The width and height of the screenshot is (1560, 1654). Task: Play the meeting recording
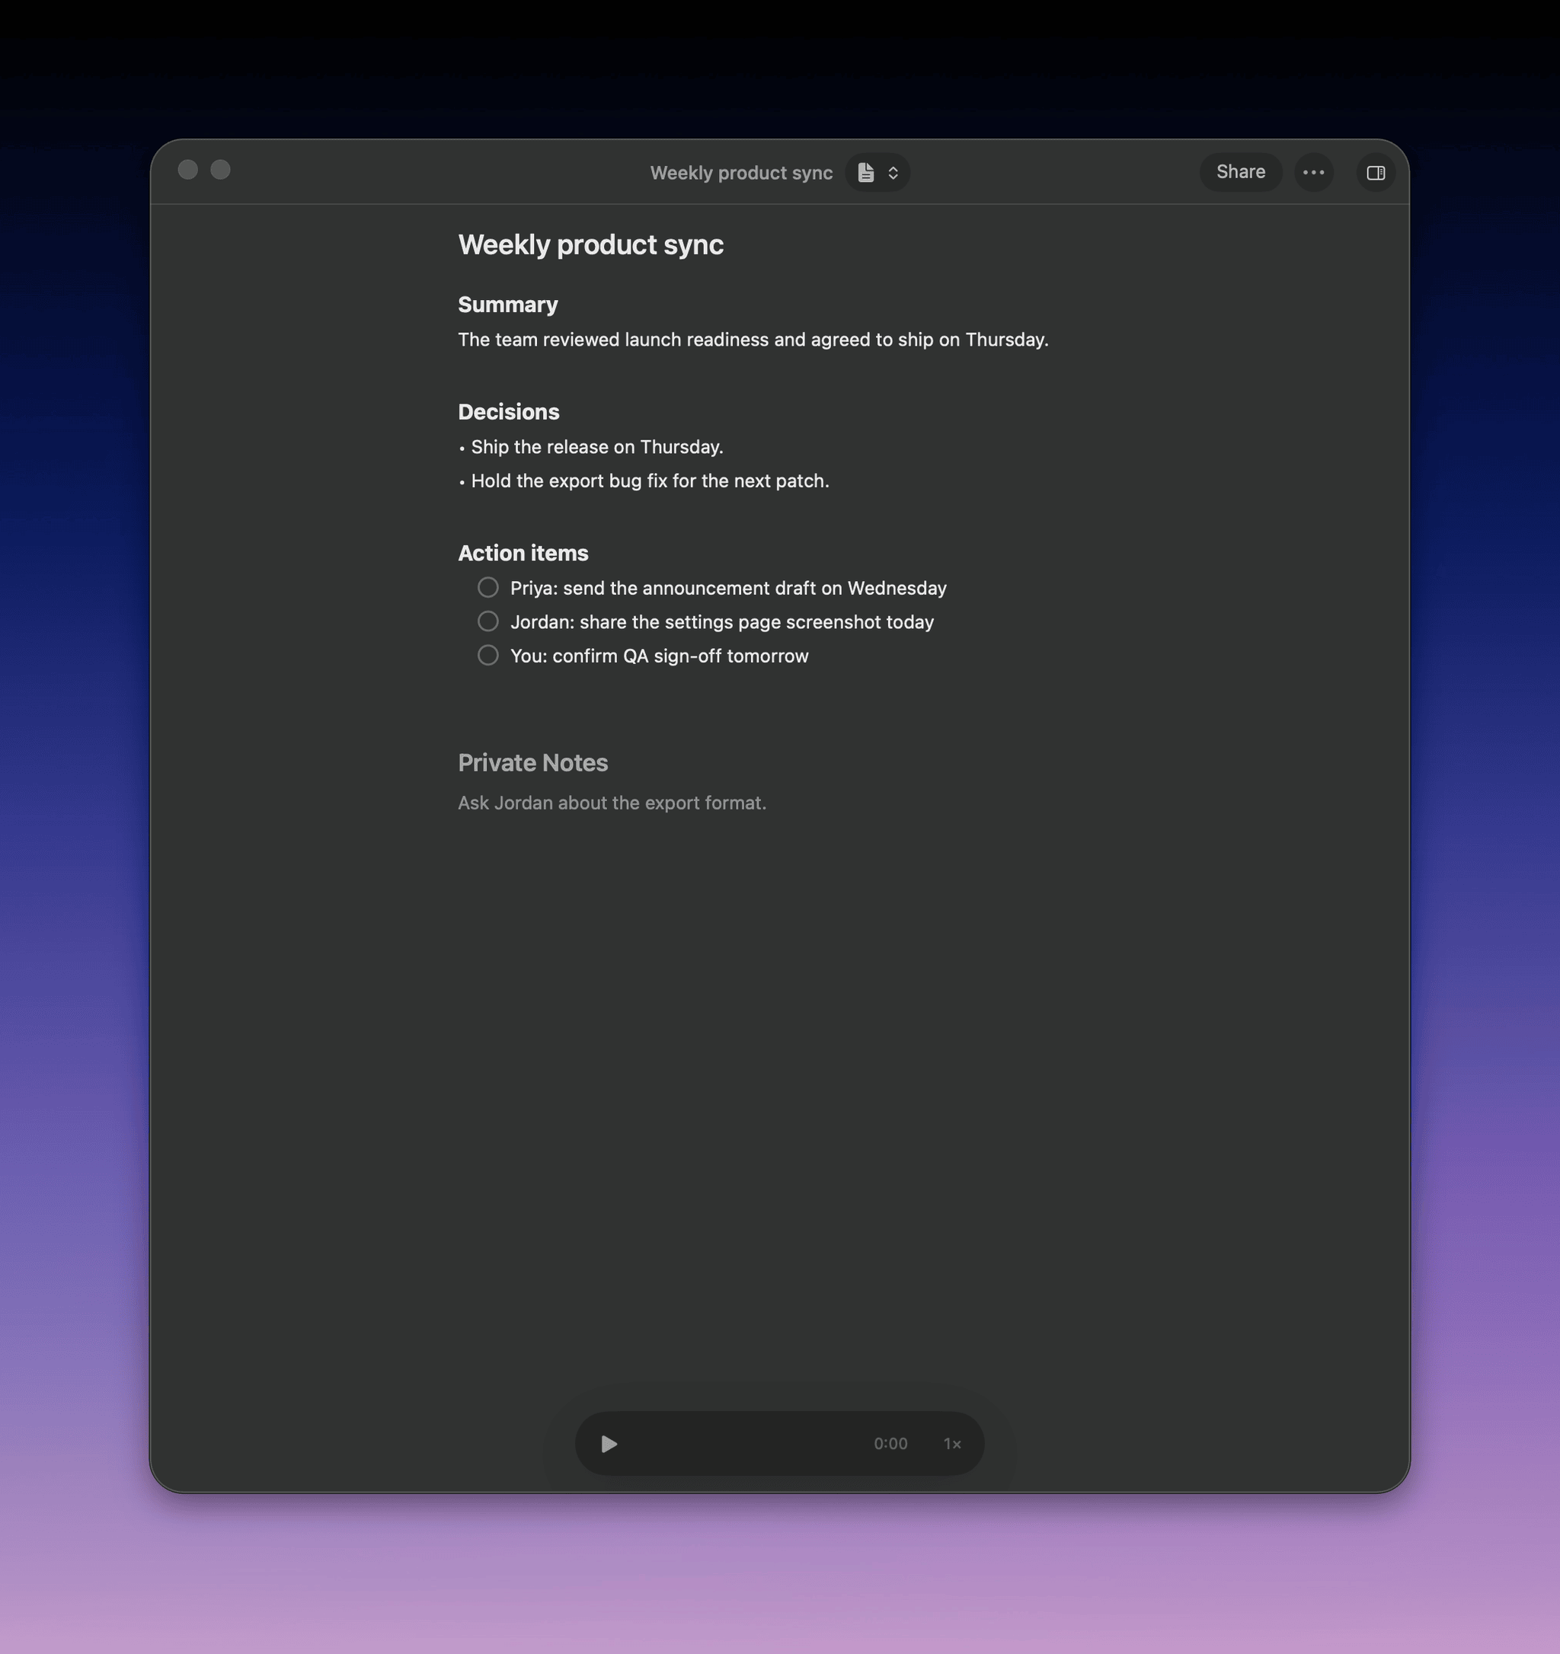pos(609,1444)
